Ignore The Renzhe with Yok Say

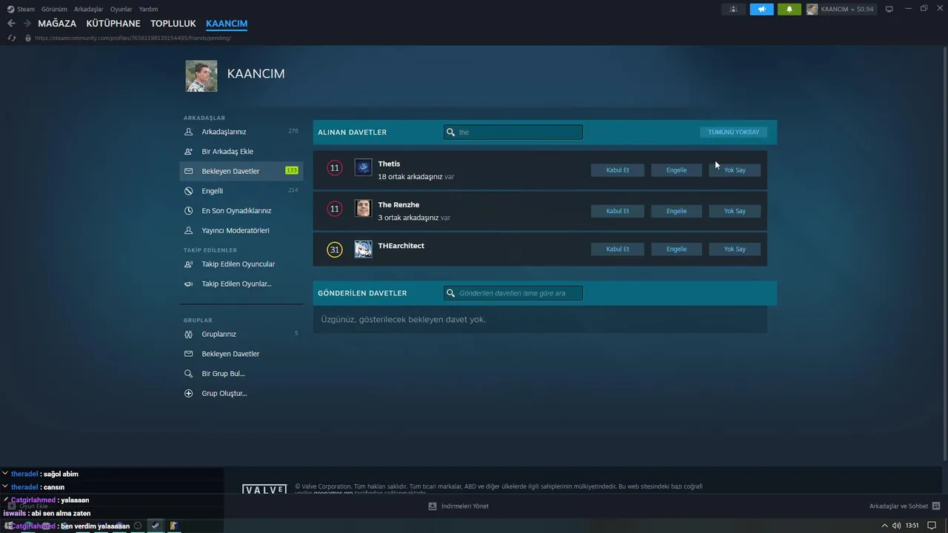click(735, 211)
